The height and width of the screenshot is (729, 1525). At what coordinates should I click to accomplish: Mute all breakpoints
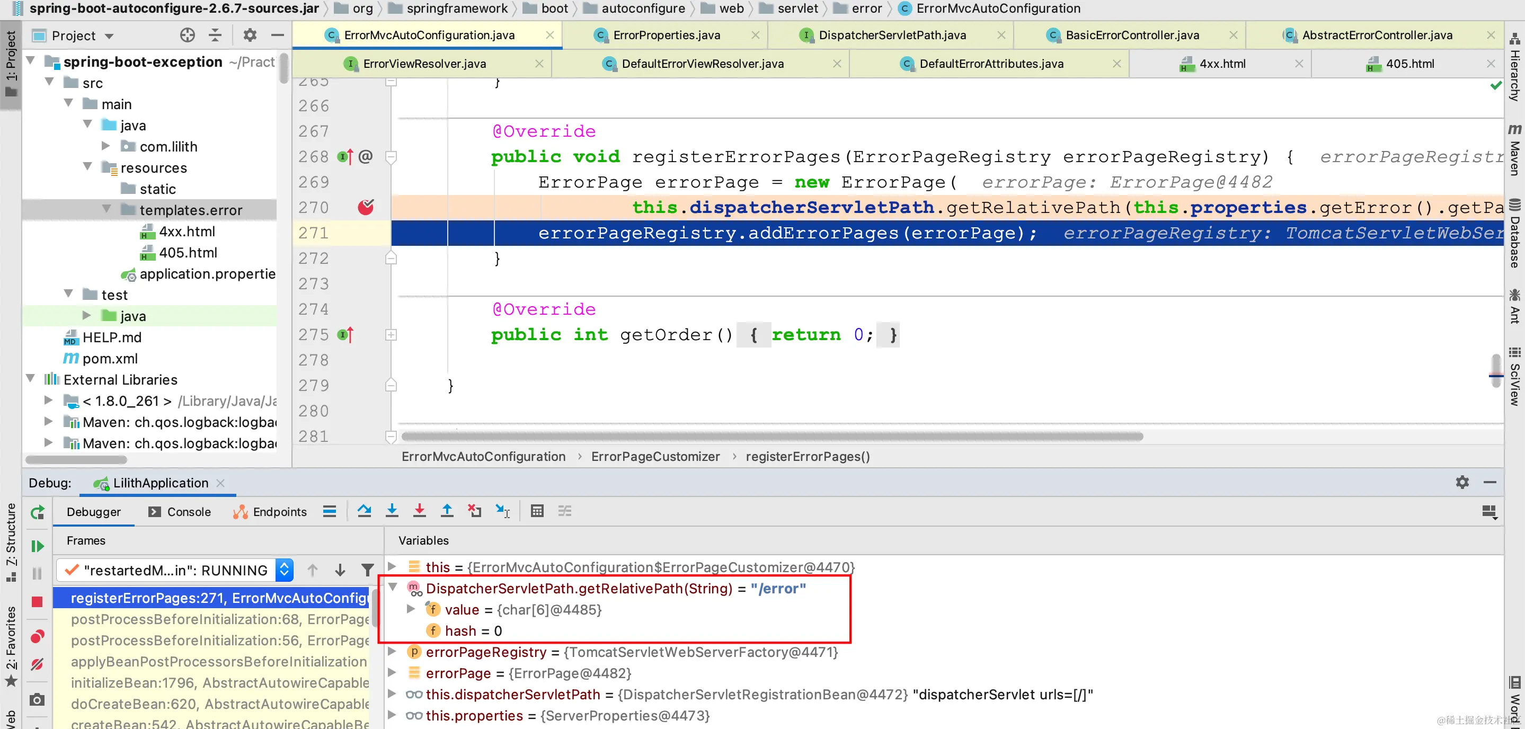click(x=37, y=664)
